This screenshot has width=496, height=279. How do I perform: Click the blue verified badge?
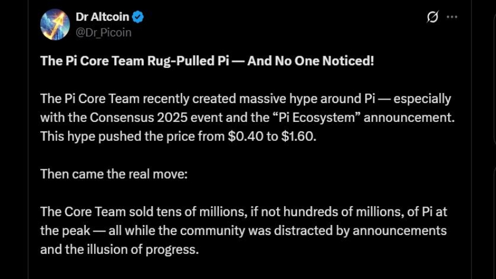pos(138,17)
